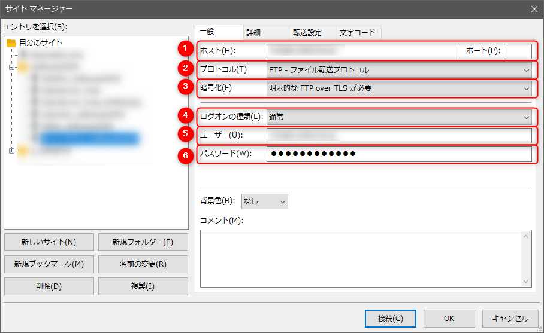Screen dimensions: 544x333
Task: Expand the collapsed bottom folder in tree
Action: click(x=11, y=151)
